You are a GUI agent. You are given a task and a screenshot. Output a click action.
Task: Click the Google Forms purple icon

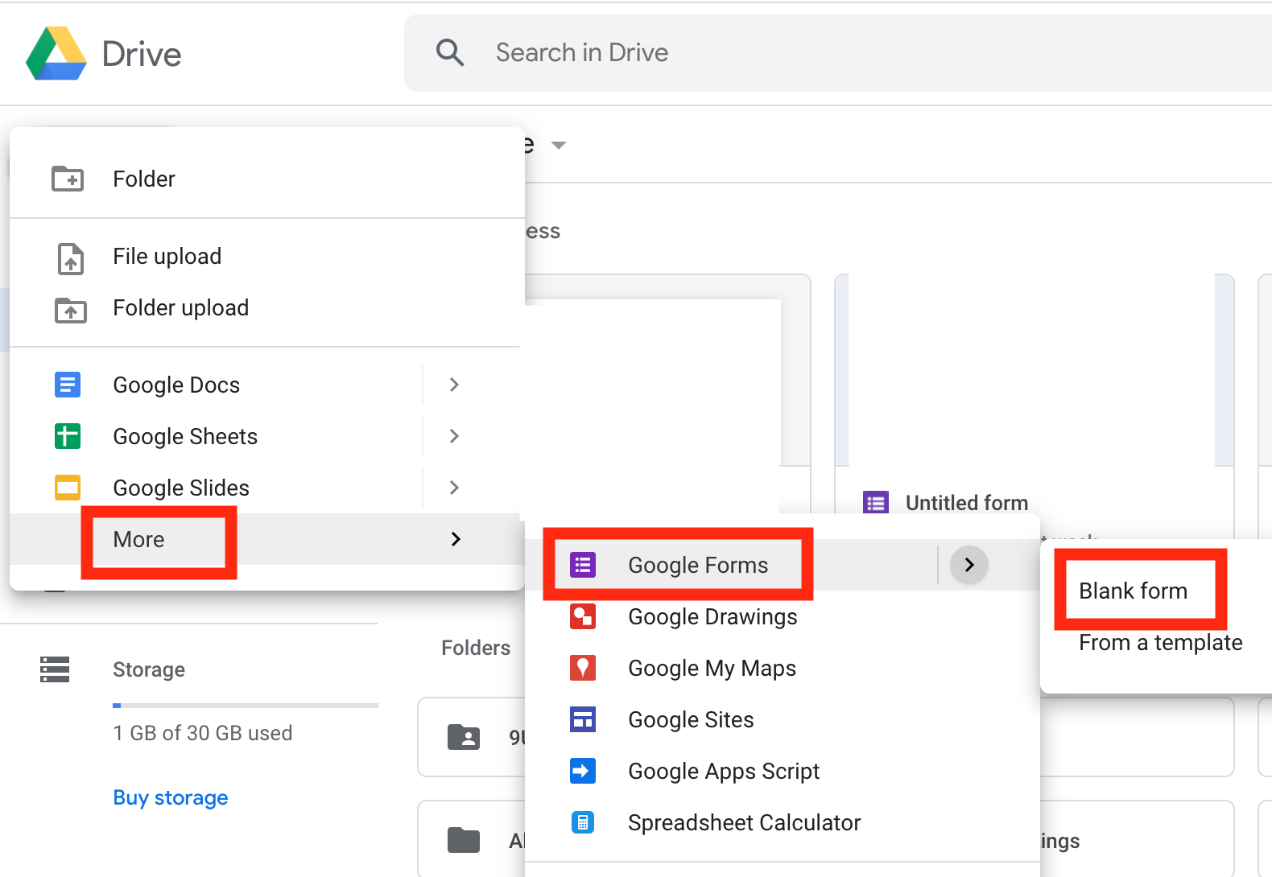coord(582,565)
